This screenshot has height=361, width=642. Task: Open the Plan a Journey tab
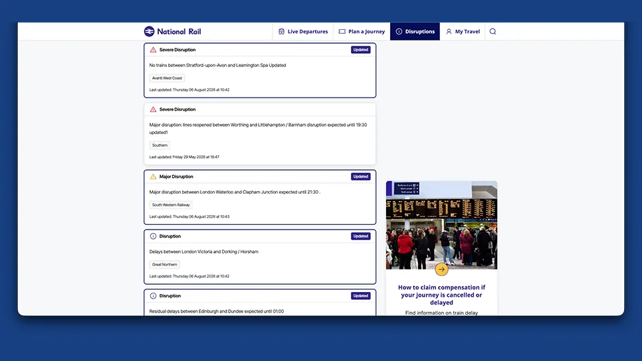[x=362, y=31]
